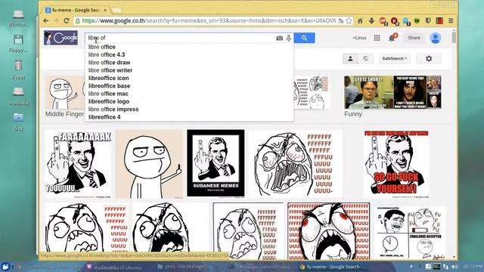Image resolution: width=484 pixels, height=272 pixels.
Task: Open the downloads arrow extension icon
Action: (371, 20)
